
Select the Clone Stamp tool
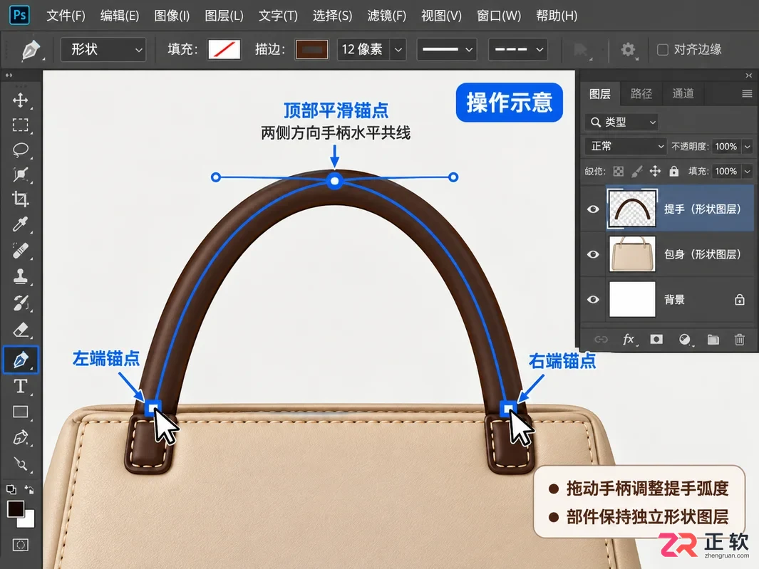tap(21, 276)
